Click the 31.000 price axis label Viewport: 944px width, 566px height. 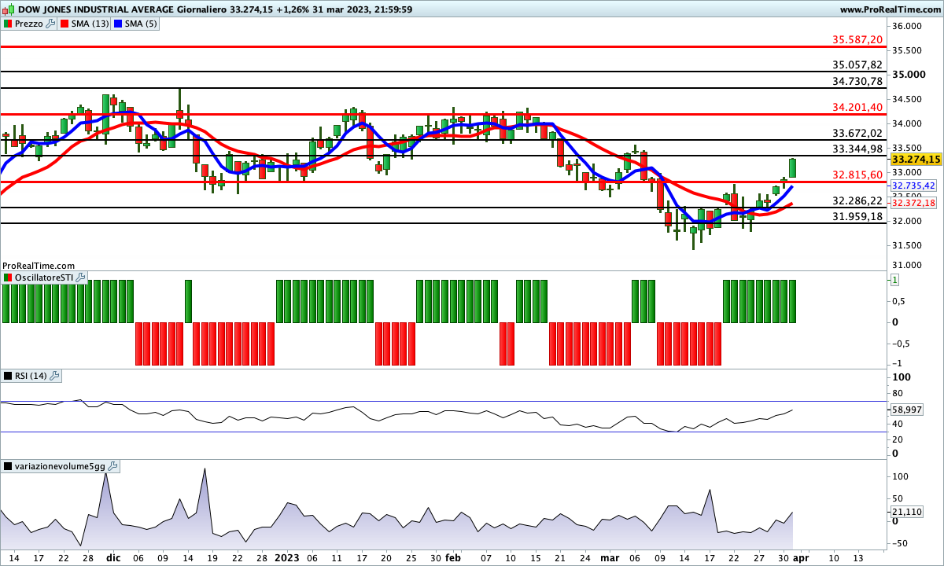click(x=908, y=265)
